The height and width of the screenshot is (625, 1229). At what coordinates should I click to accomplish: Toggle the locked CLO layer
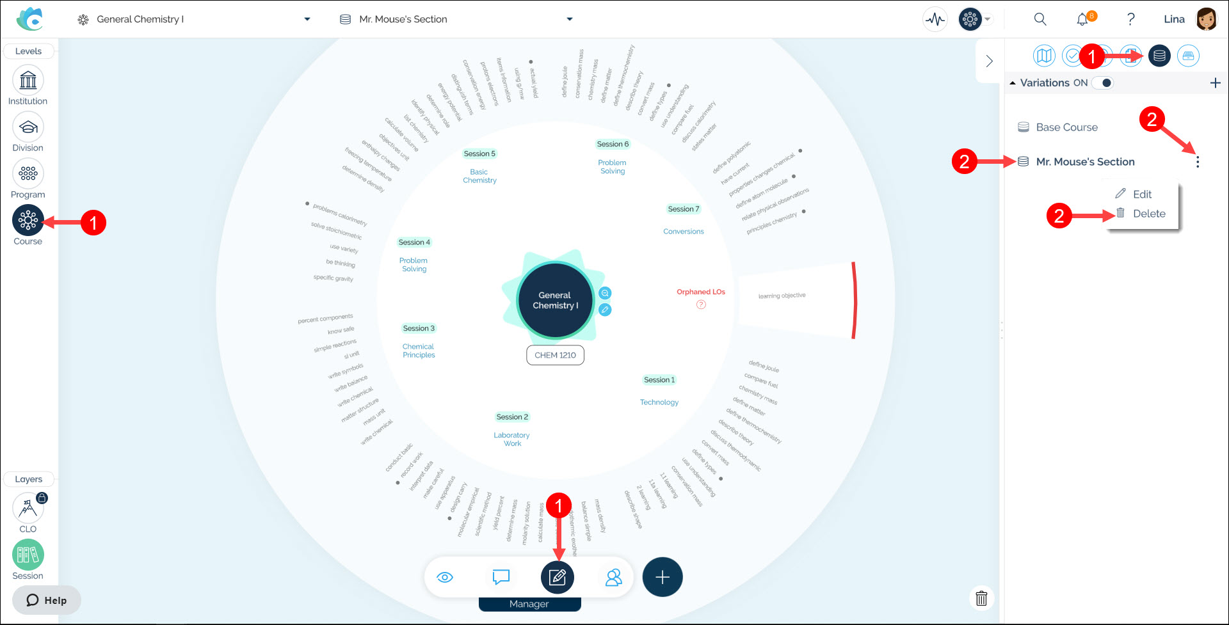(x=28, y=508)
